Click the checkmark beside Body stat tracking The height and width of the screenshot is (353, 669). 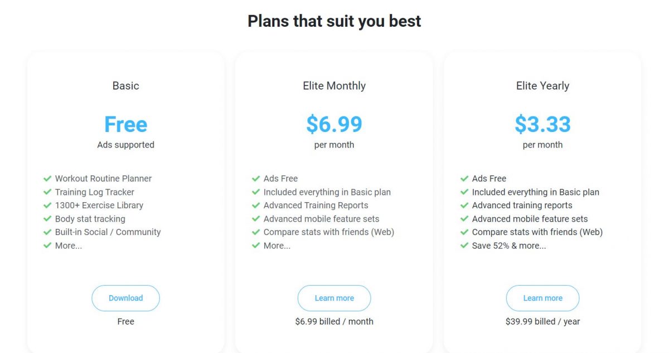pos(47,218)
